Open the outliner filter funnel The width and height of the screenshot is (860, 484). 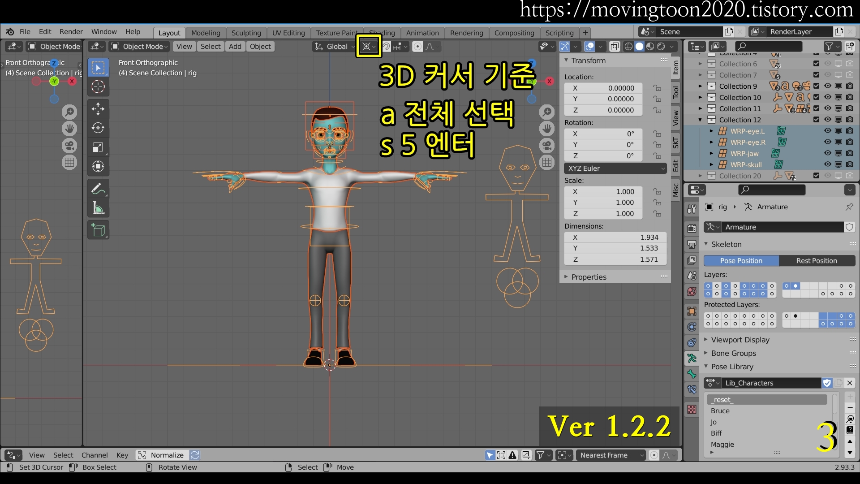(x=829, y=46)
